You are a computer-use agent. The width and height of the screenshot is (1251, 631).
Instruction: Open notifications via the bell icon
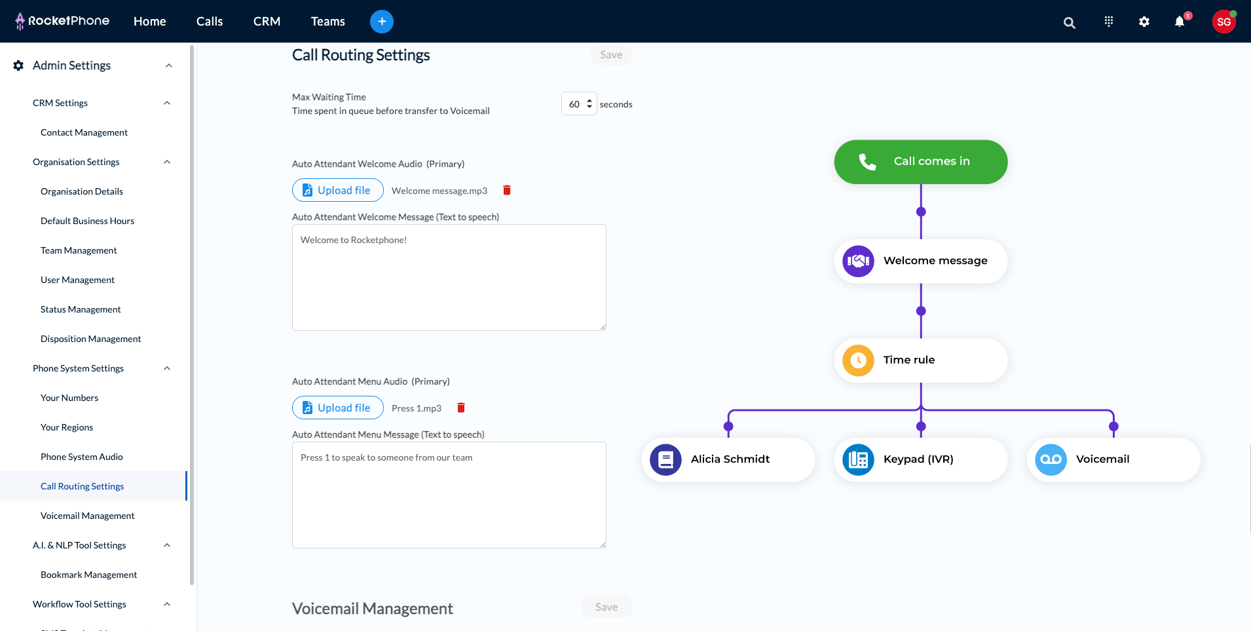(x=1180, y=22)
